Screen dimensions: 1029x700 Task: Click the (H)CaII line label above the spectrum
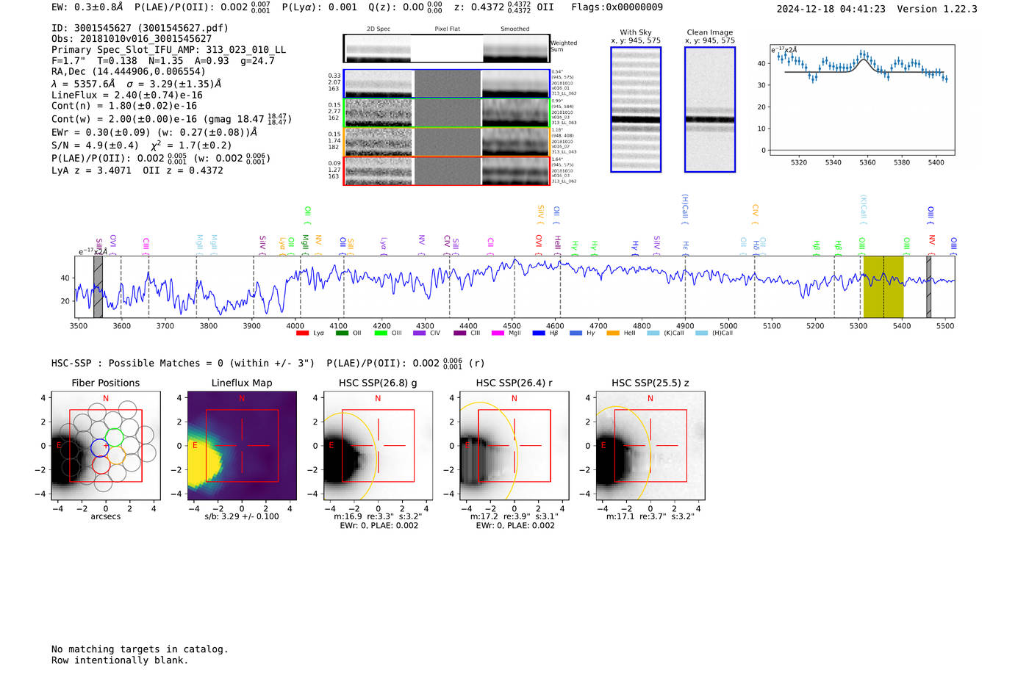tap(685, 208)
